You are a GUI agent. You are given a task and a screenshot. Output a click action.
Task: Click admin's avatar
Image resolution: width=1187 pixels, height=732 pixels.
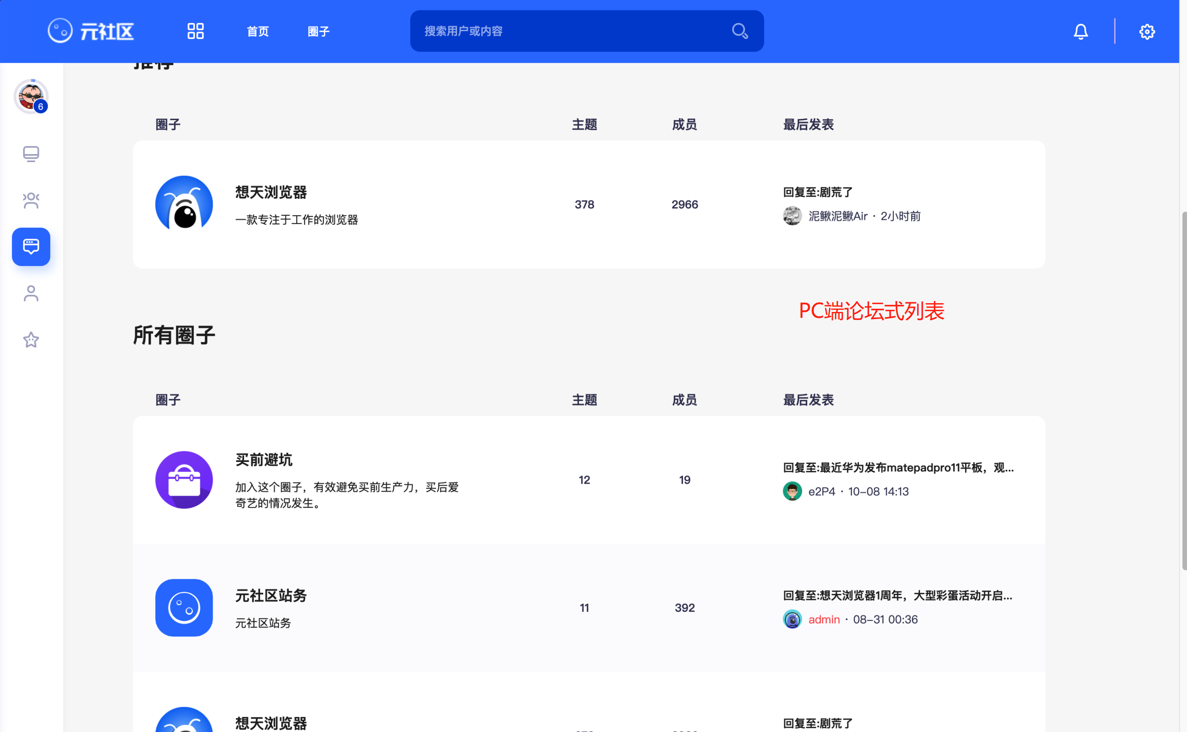(792, 619)
